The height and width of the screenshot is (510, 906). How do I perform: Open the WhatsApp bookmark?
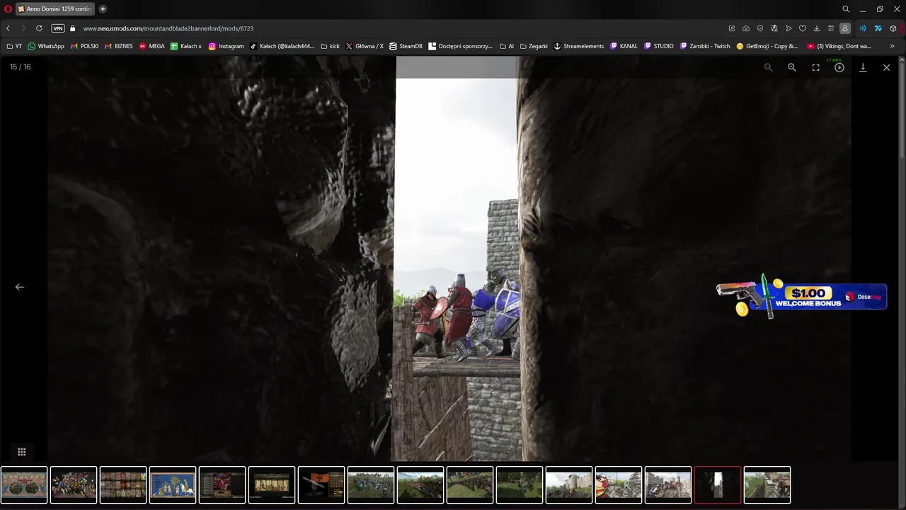click(x=46, y=46)
